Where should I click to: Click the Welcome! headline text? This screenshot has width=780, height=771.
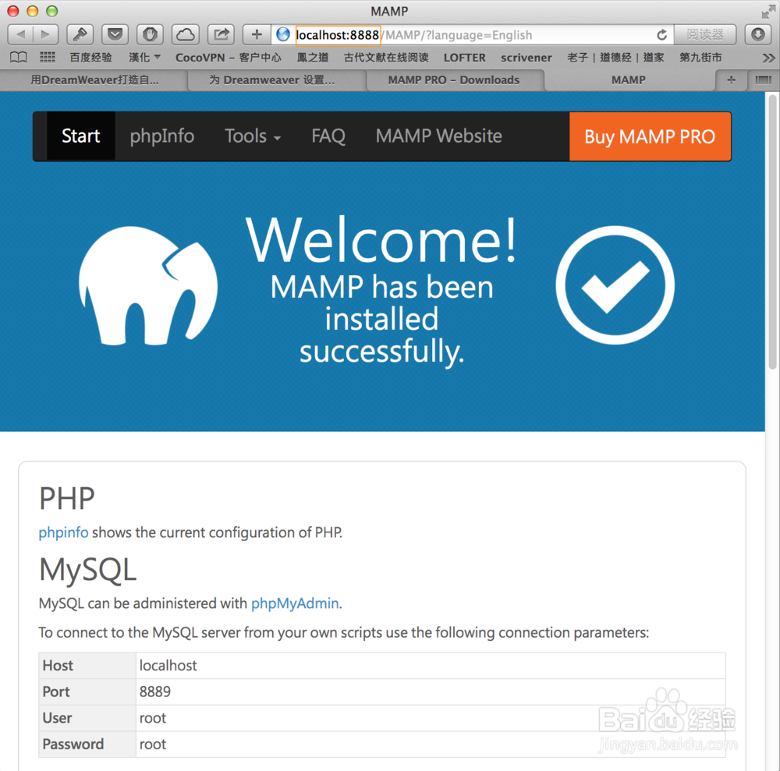[381, 239]
